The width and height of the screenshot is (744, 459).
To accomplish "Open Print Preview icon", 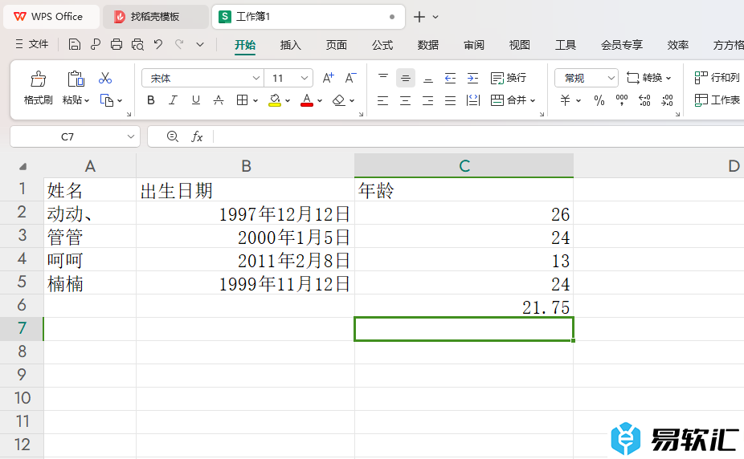I will [137, 44].
